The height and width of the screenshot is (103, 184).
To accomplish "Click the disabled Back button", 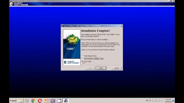I will [x=90, y=68].
